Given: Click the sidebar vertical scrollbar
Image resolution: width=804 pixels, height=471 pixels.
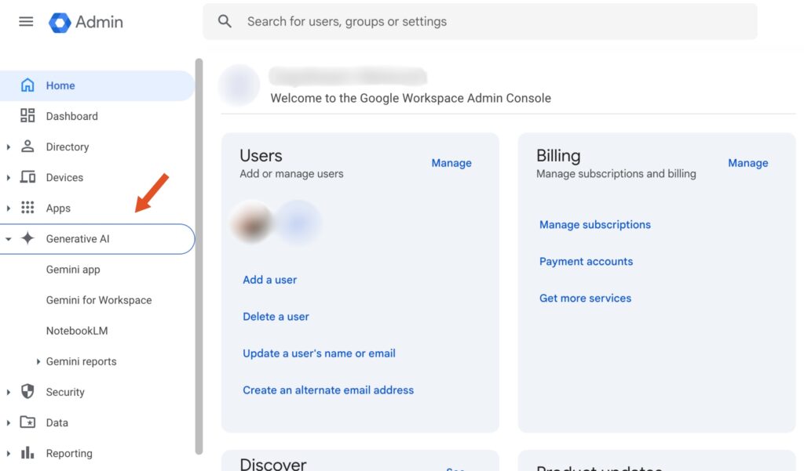Looking at the screenshot, I should (x=199, y=256).
